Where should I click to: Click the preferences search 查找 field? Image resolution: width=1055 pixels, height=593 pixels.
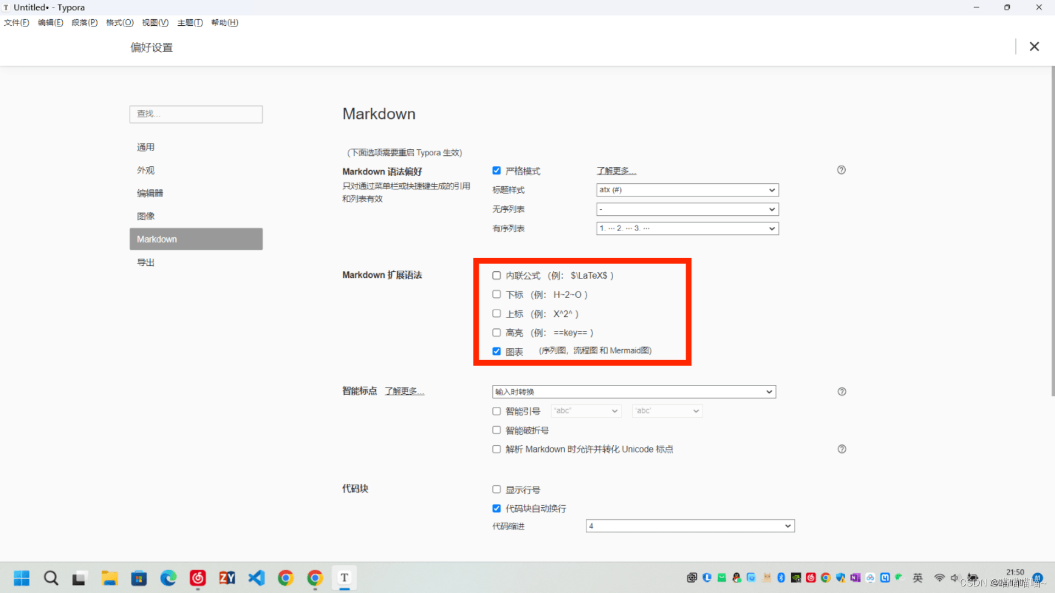point(196,114)
